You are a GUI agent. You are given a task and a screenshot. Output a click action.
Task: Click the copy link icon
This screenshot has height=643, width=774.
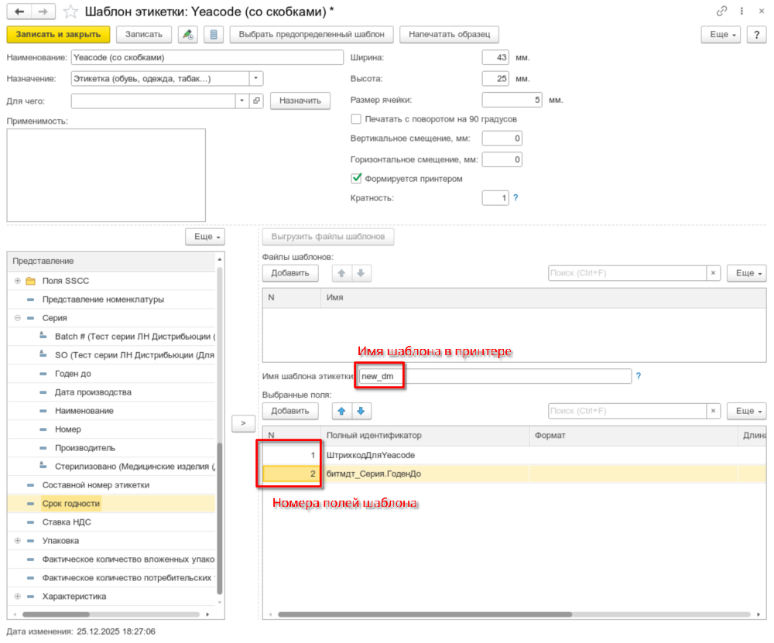pyautogui.click(x=722, y=11)
